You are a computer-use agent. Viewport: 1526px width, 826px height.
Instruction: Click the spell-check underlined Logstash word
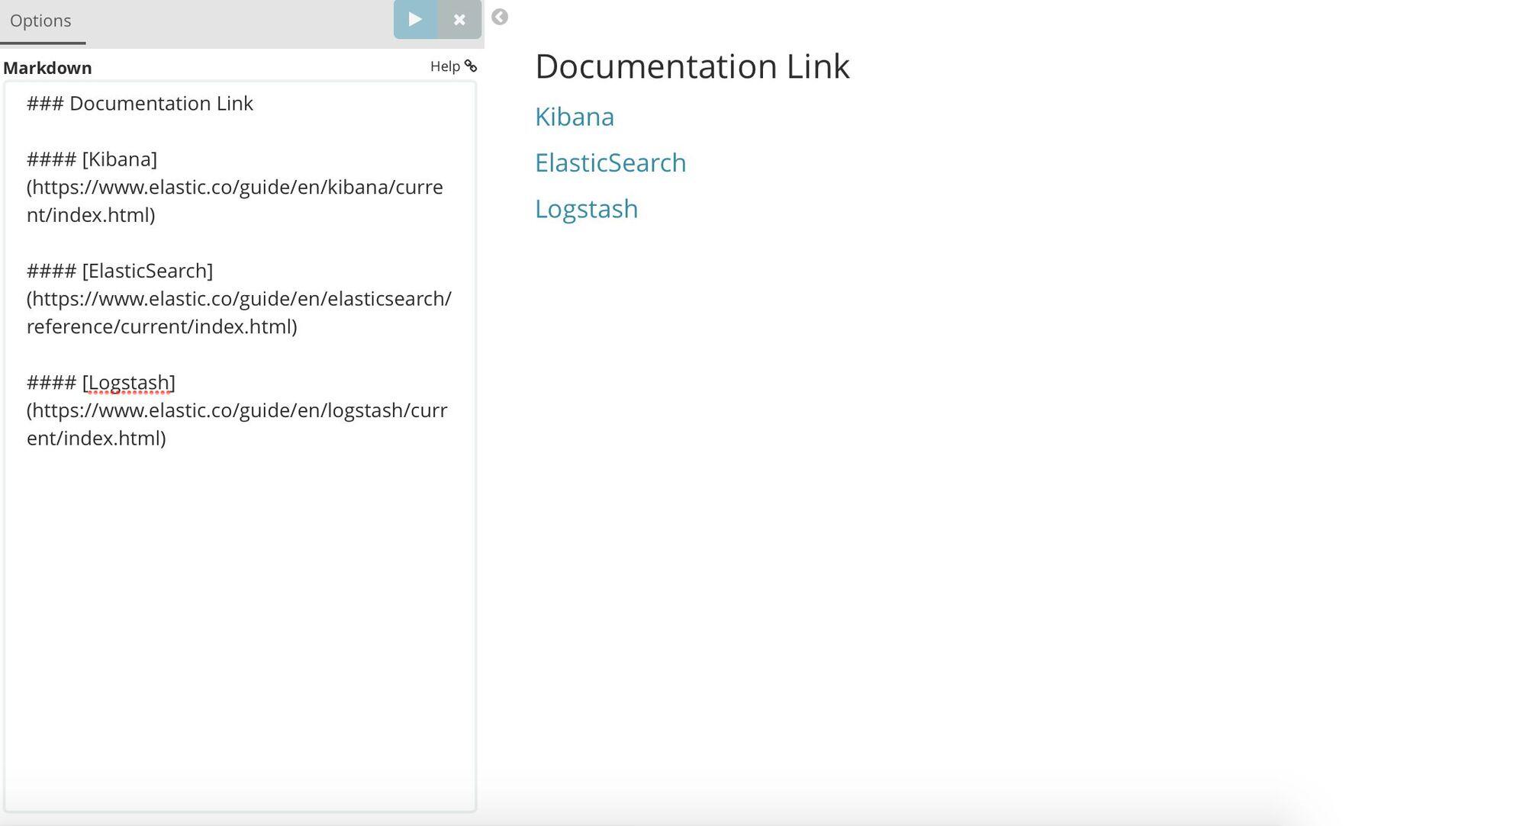[128, 382]
